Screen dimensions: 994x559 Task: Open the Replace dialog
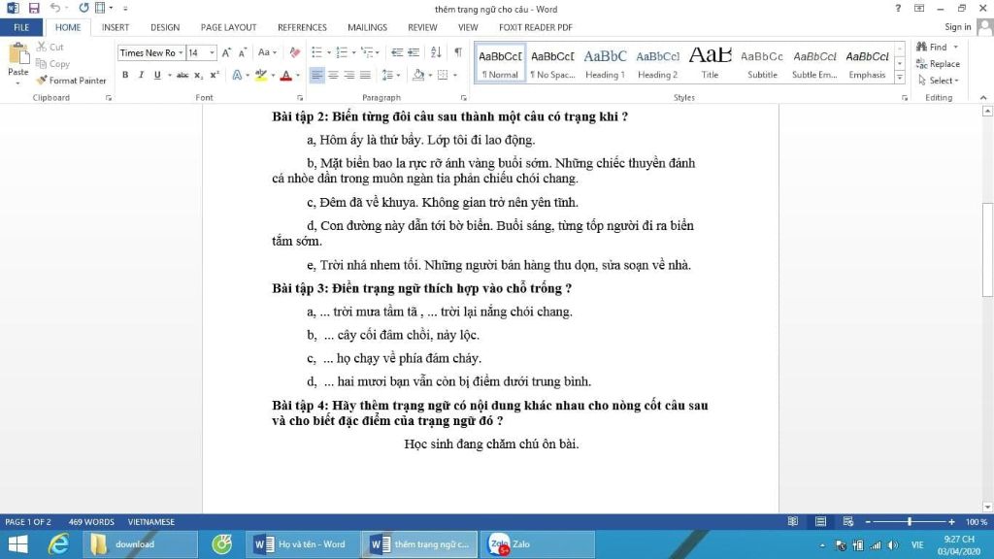point(938,63)
